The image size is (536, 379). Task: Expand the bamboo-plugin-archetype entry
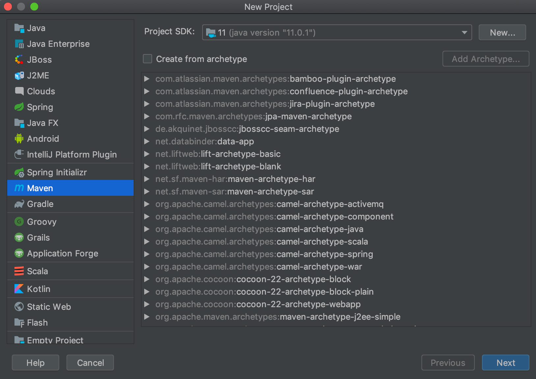pos(147,79)
